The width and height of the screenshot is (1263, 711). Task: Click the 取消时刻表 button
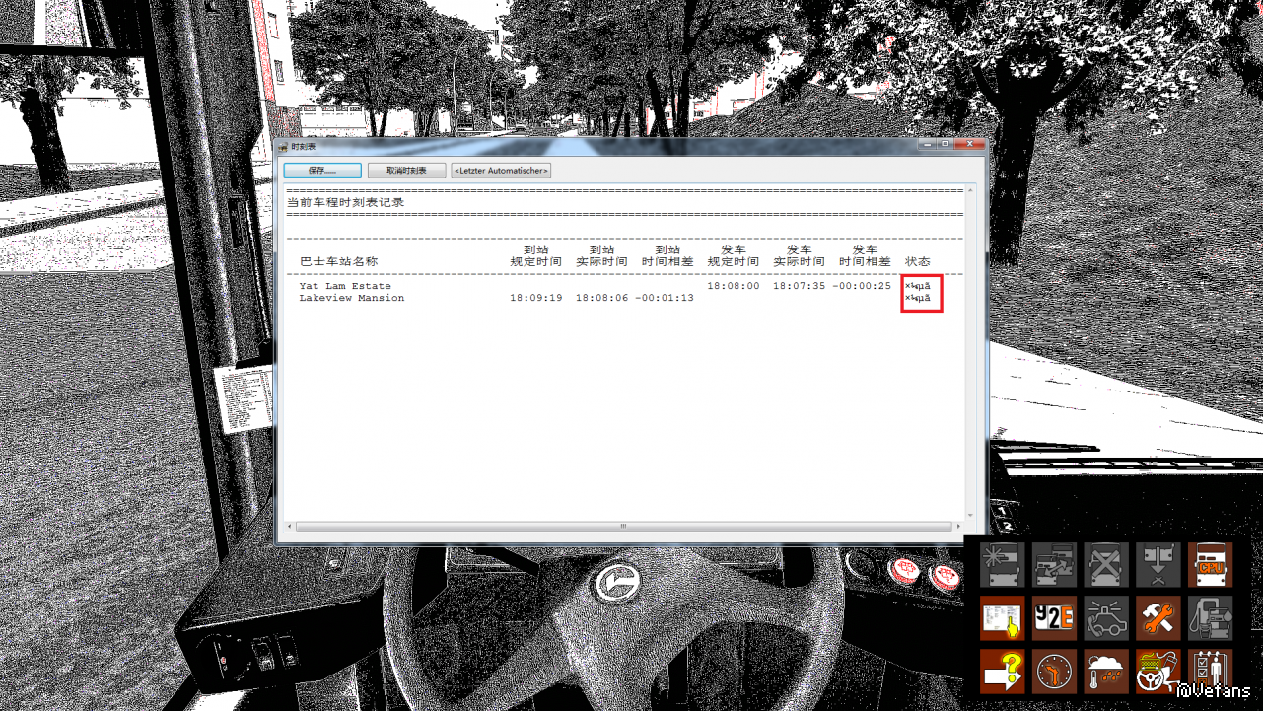coord(406,171)
